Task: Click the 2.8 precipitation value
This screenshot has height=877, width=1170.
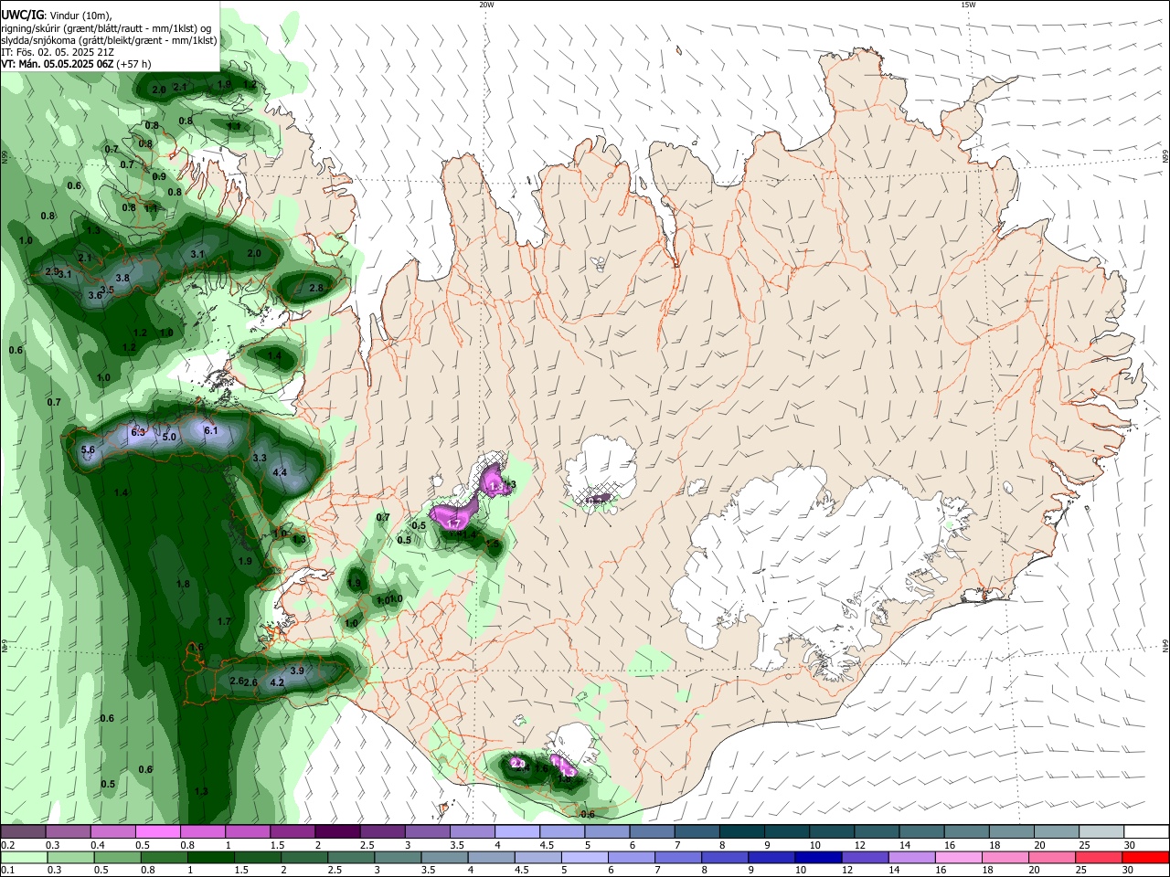Action: [316, 288]
